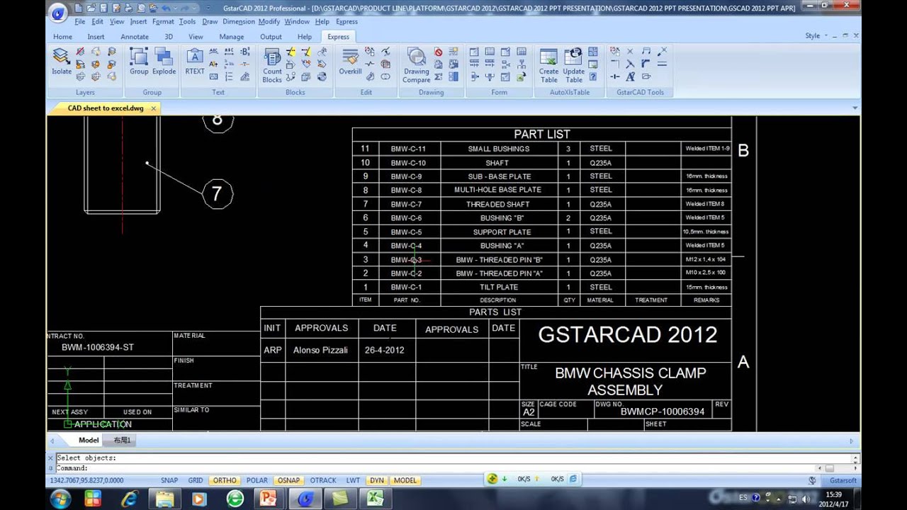Image resolution: width=907 pixels, height=510 pixels.
Task: Click the Express menu item in menu bar
Action: [347, 21]
